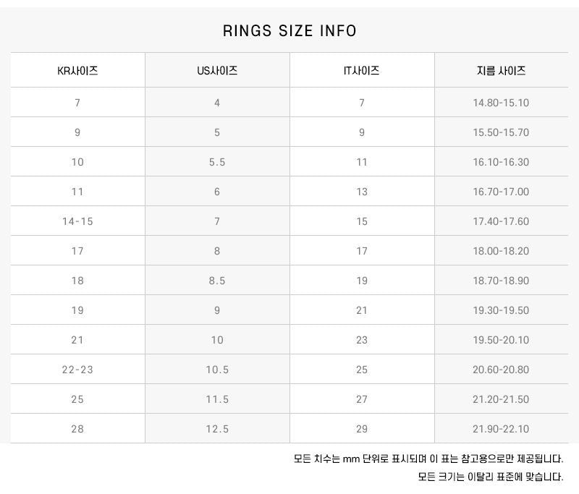Click diameter 14.80-15.10 cell
This screenshot has width=579, height=494.
tap(501, 103)
